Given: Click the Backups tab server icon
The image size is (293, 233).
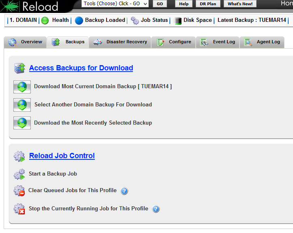Looking at the screenshot, I should [x=56, y=42].
